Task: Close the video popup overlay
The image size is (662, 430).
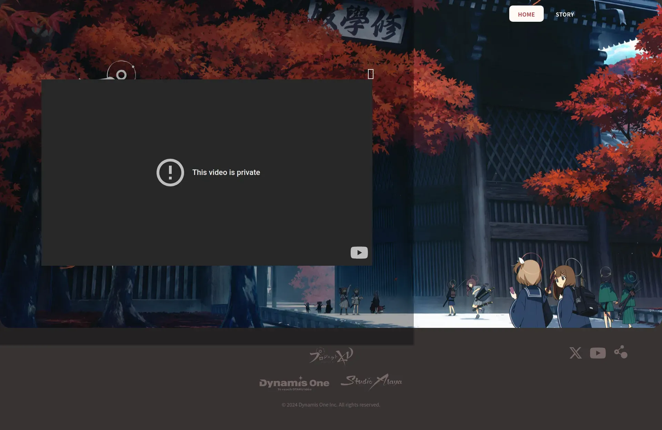Action: click(x=371, y=74)
